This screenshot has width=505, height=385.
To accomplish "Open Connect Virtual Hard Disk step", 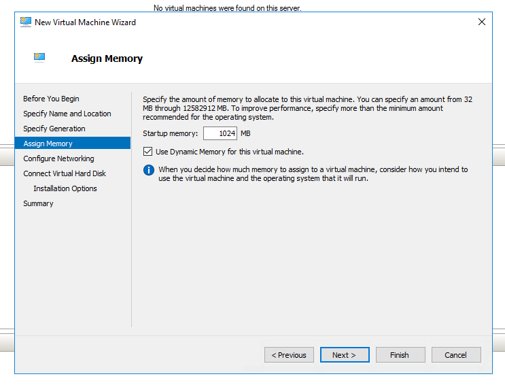I will [65, 173].
